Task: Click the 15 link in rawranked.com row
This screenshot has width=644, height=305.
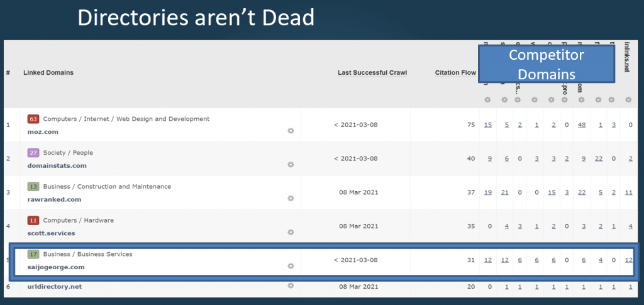Action: click(552, 192)
